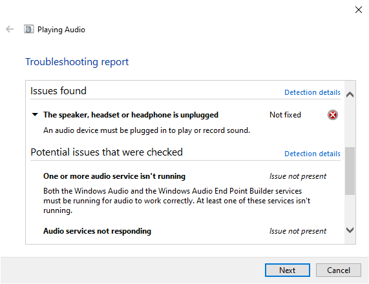The width and height of the screenshot is (369, 284).
Task: Click the Cancel button
Action: 339,270
